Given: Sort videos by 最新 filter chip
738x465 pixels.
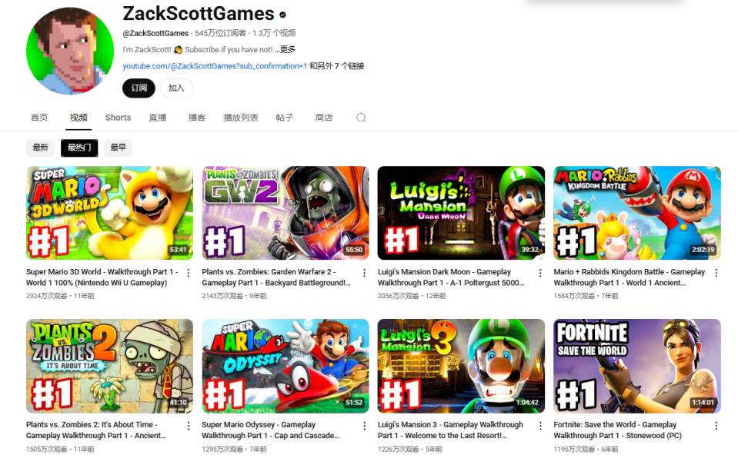Looking at the screenshot, I should click(x=40, y=148).
